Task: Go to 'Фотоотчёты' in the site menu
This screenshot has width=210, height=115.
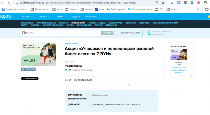Action: pos(91,17)
